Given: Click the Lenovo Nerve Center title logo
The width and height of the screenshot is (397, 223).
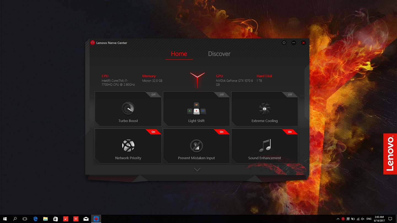Looking at the screenshot, I should pyautogui.click(x=93, y=43).
